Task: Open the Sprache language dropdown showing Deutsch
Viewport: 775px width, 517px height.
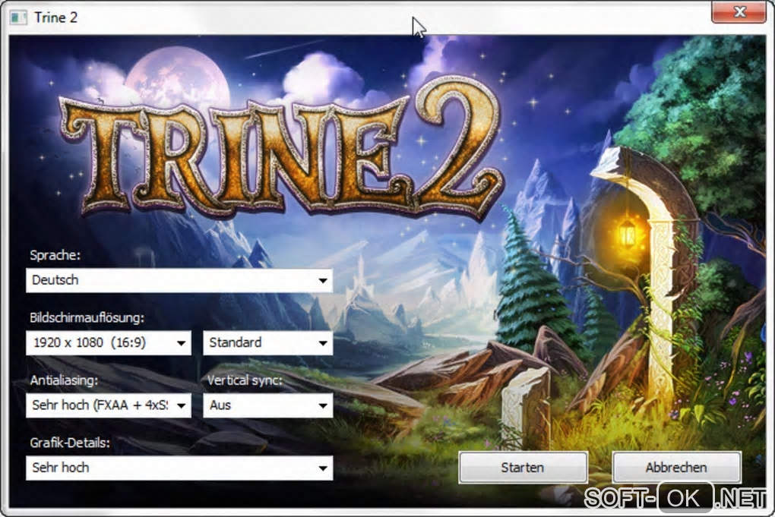Action: coord(179,280)
